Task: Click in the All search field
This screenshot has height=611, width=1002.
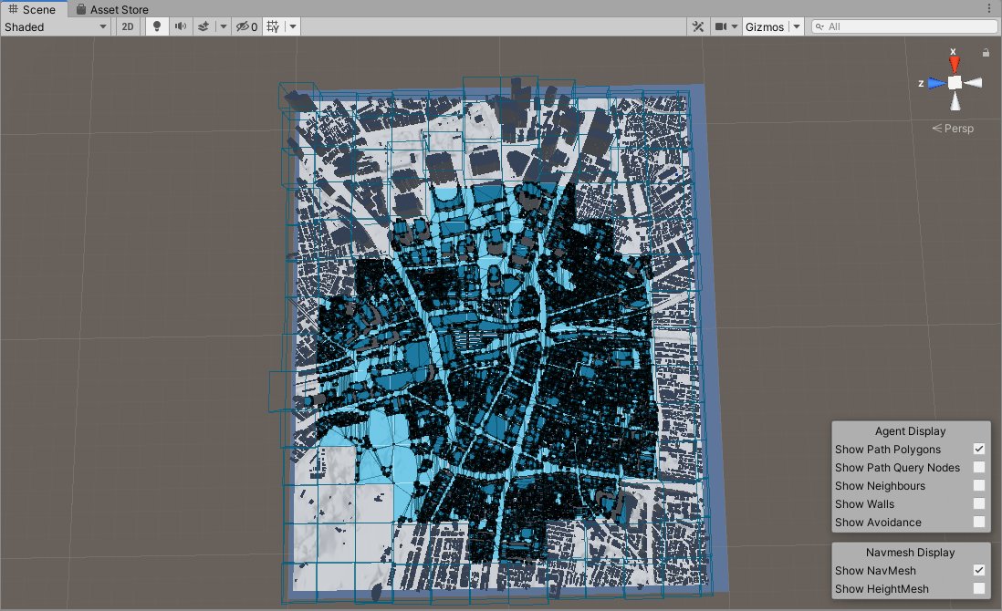Action: tap(904, 26)
